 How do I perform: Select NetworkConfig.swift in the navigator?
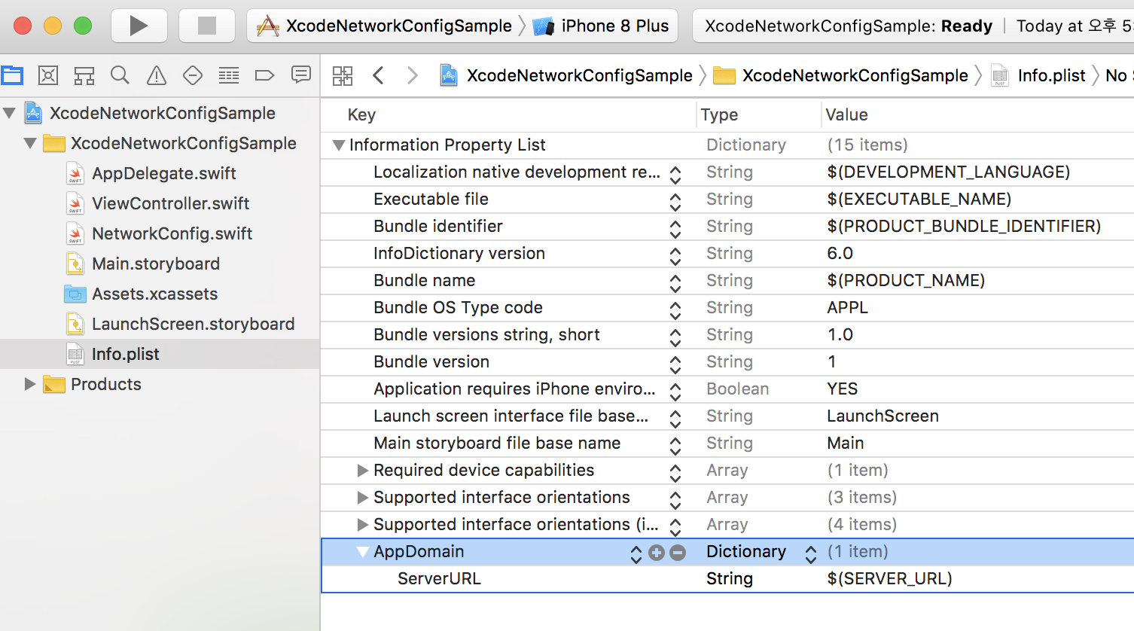tap(172, 233)
